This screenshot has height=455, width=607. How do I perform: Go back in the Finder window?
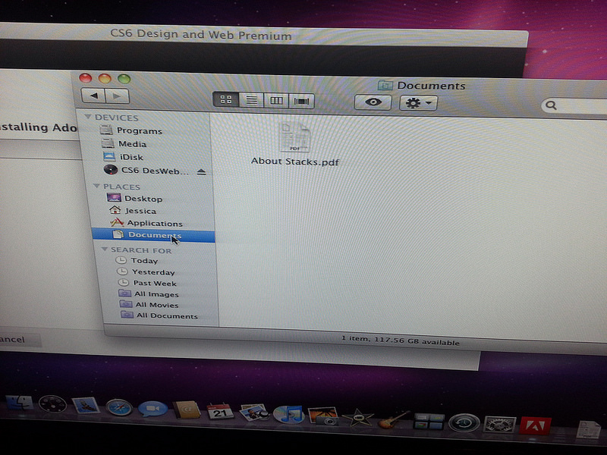[93, 96]
